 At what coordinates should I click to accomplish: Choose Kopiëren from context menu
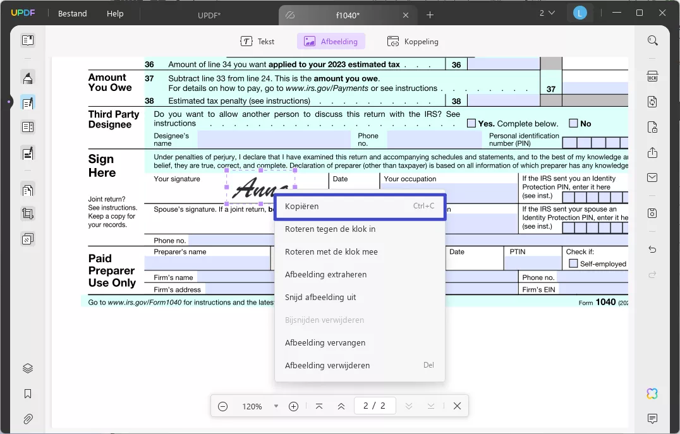(360, 207)
